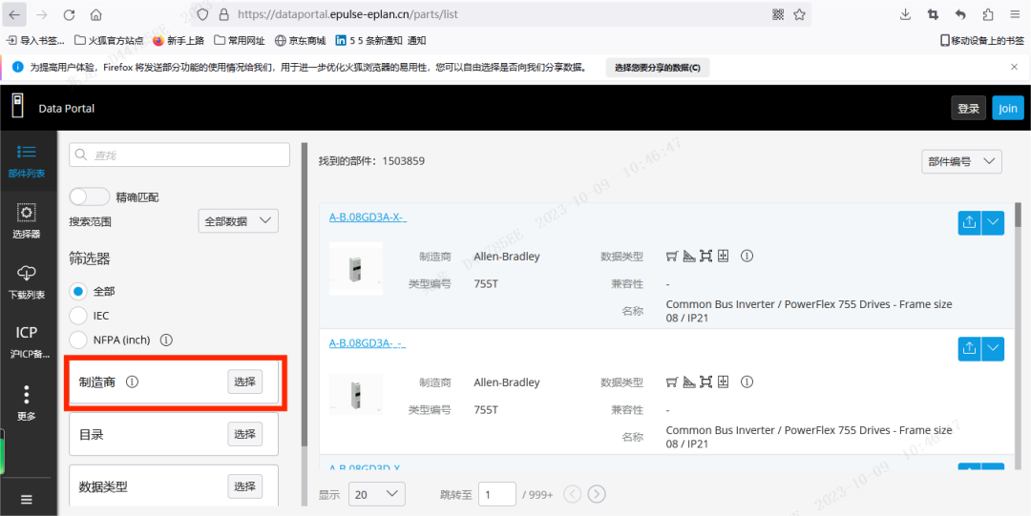Click the export icon on first part row
Screen dimensions: 1031x516
(x=969, y=221)
